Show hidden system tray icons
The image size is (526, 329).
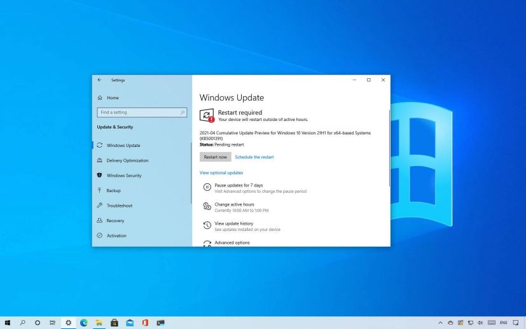pos(441,323)
